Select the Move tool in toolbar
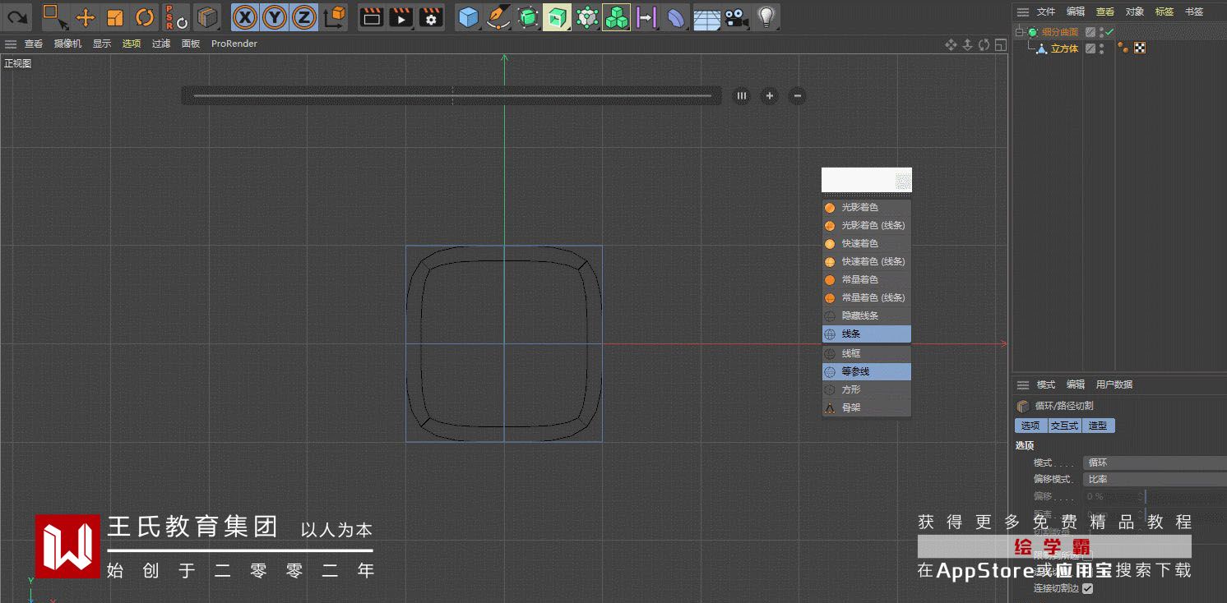The width and height of the screenshot is (1227, 603). click(86, 17)
